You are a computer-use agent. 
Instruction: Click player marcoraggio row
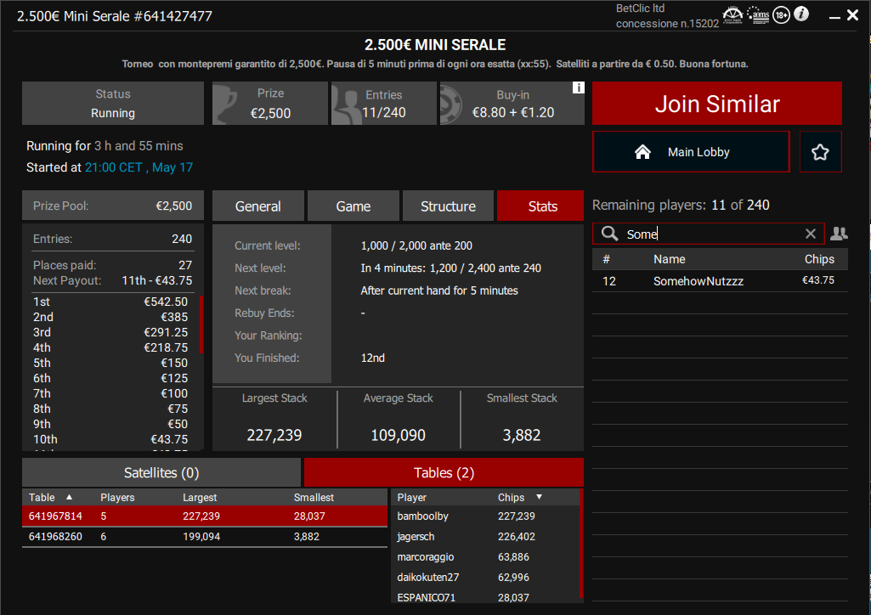485,556
